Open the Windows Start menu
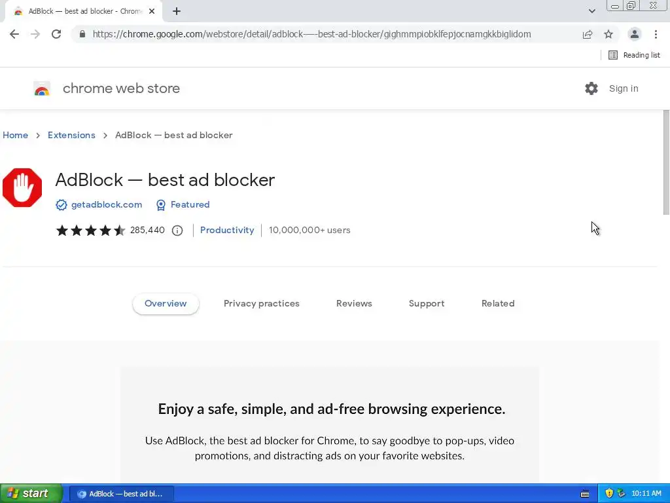 (30, 493)
